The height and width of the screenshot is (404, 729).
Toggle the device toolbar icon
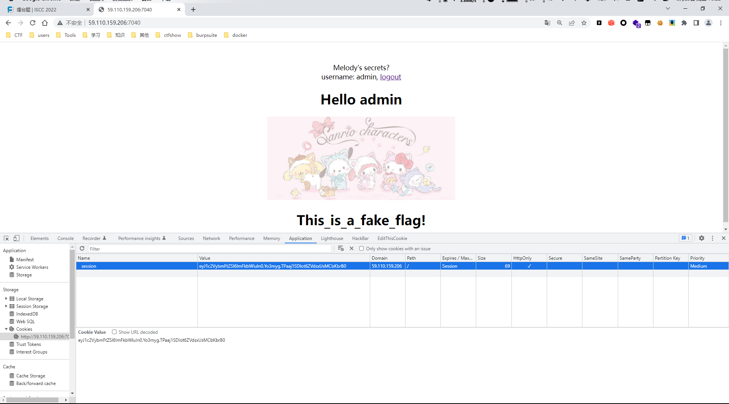(x=16, y=238)
